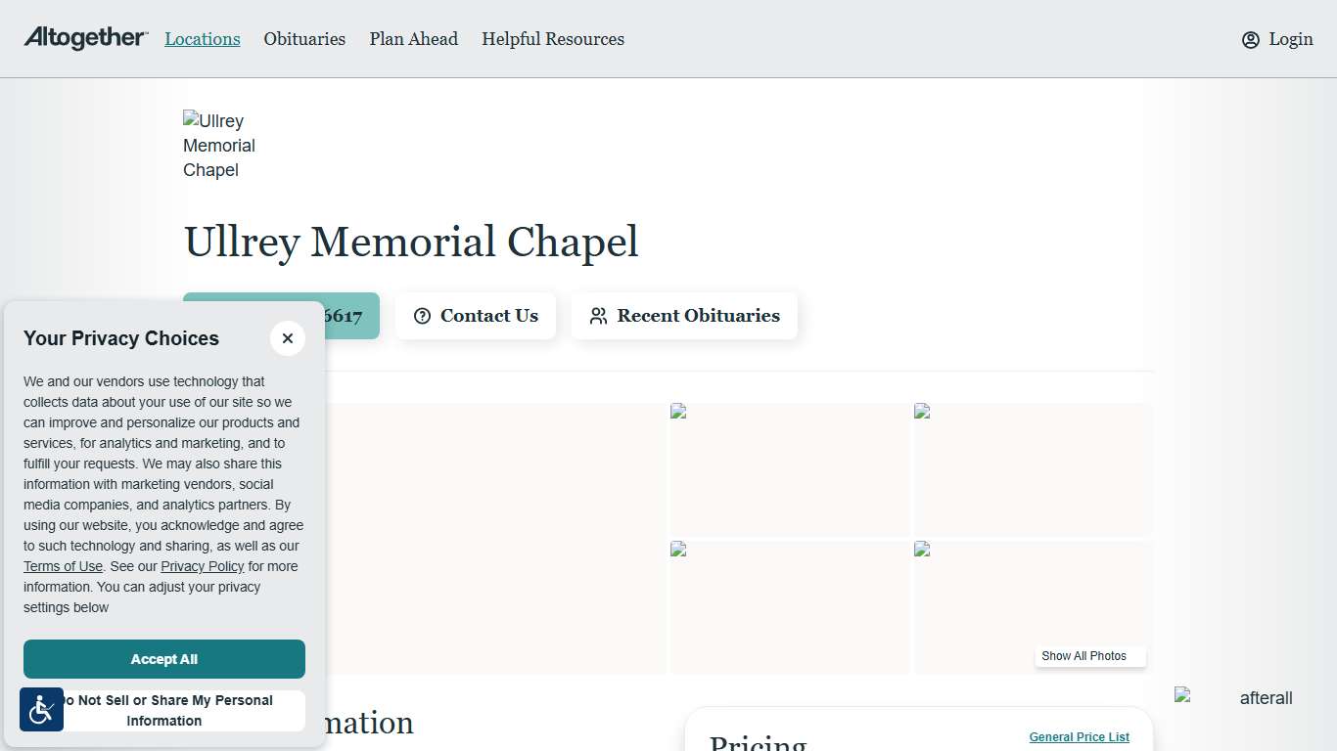View the Privacy Policy link

point(203,566)
